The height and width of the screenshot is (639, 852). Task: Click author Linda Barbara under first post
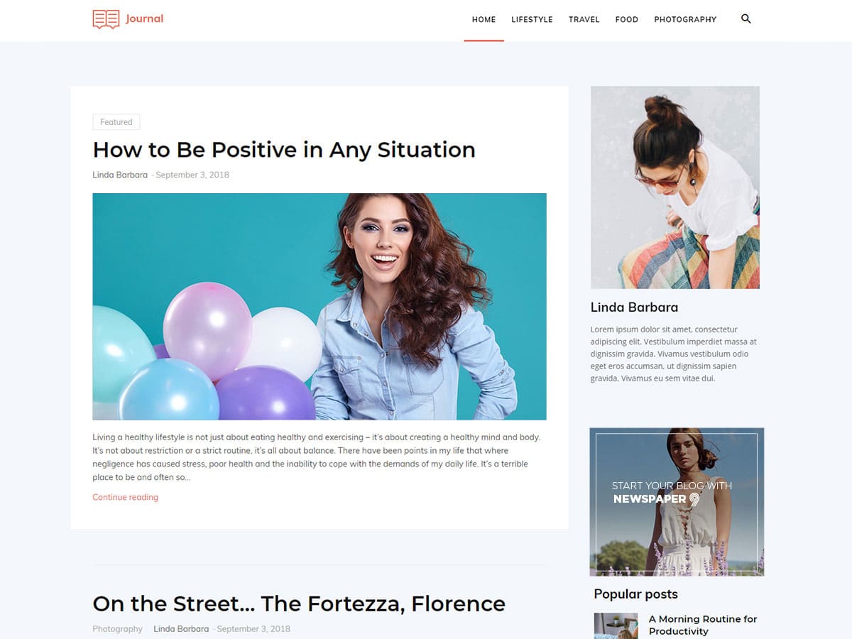pos(120,175)
